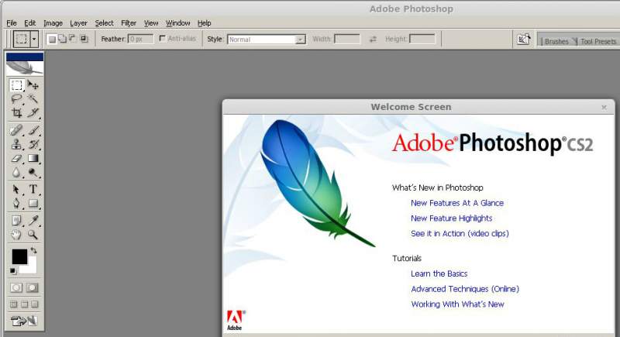Select the Healing Brush tool
Image resolution: width=620 pixels, height=337 pixels.
[16, 130]
